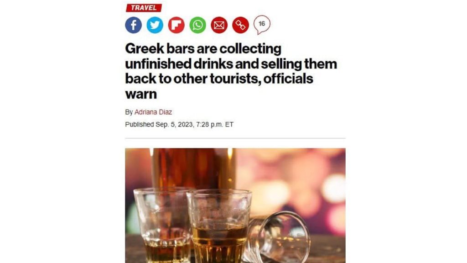Viewport: 467px width, 263px height.
Task: Click the word 'warn' ending the headline
Action: click(x=141, y=94)
